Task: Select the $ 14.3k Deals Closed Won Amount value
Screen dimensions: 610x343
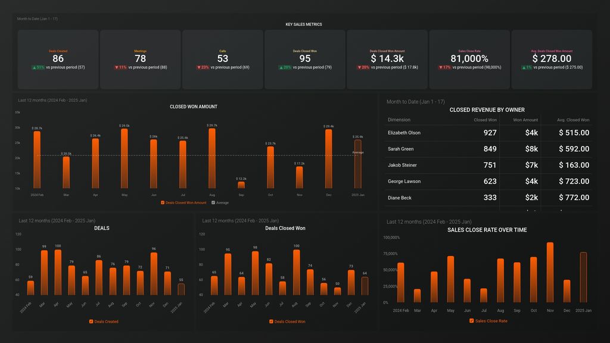Action: [x=387, y=59]
